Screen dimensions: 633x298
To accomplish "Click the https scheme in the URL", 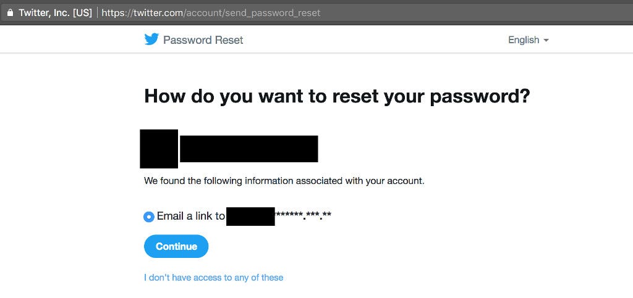I will pyautogui.click(x=112, y=13).
